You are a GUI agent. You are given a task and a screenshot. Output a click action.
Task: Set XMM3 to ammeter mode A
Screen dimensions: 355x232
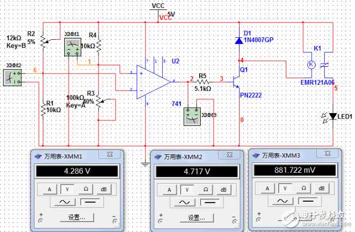pyautogui.click(x=267, y=188)
